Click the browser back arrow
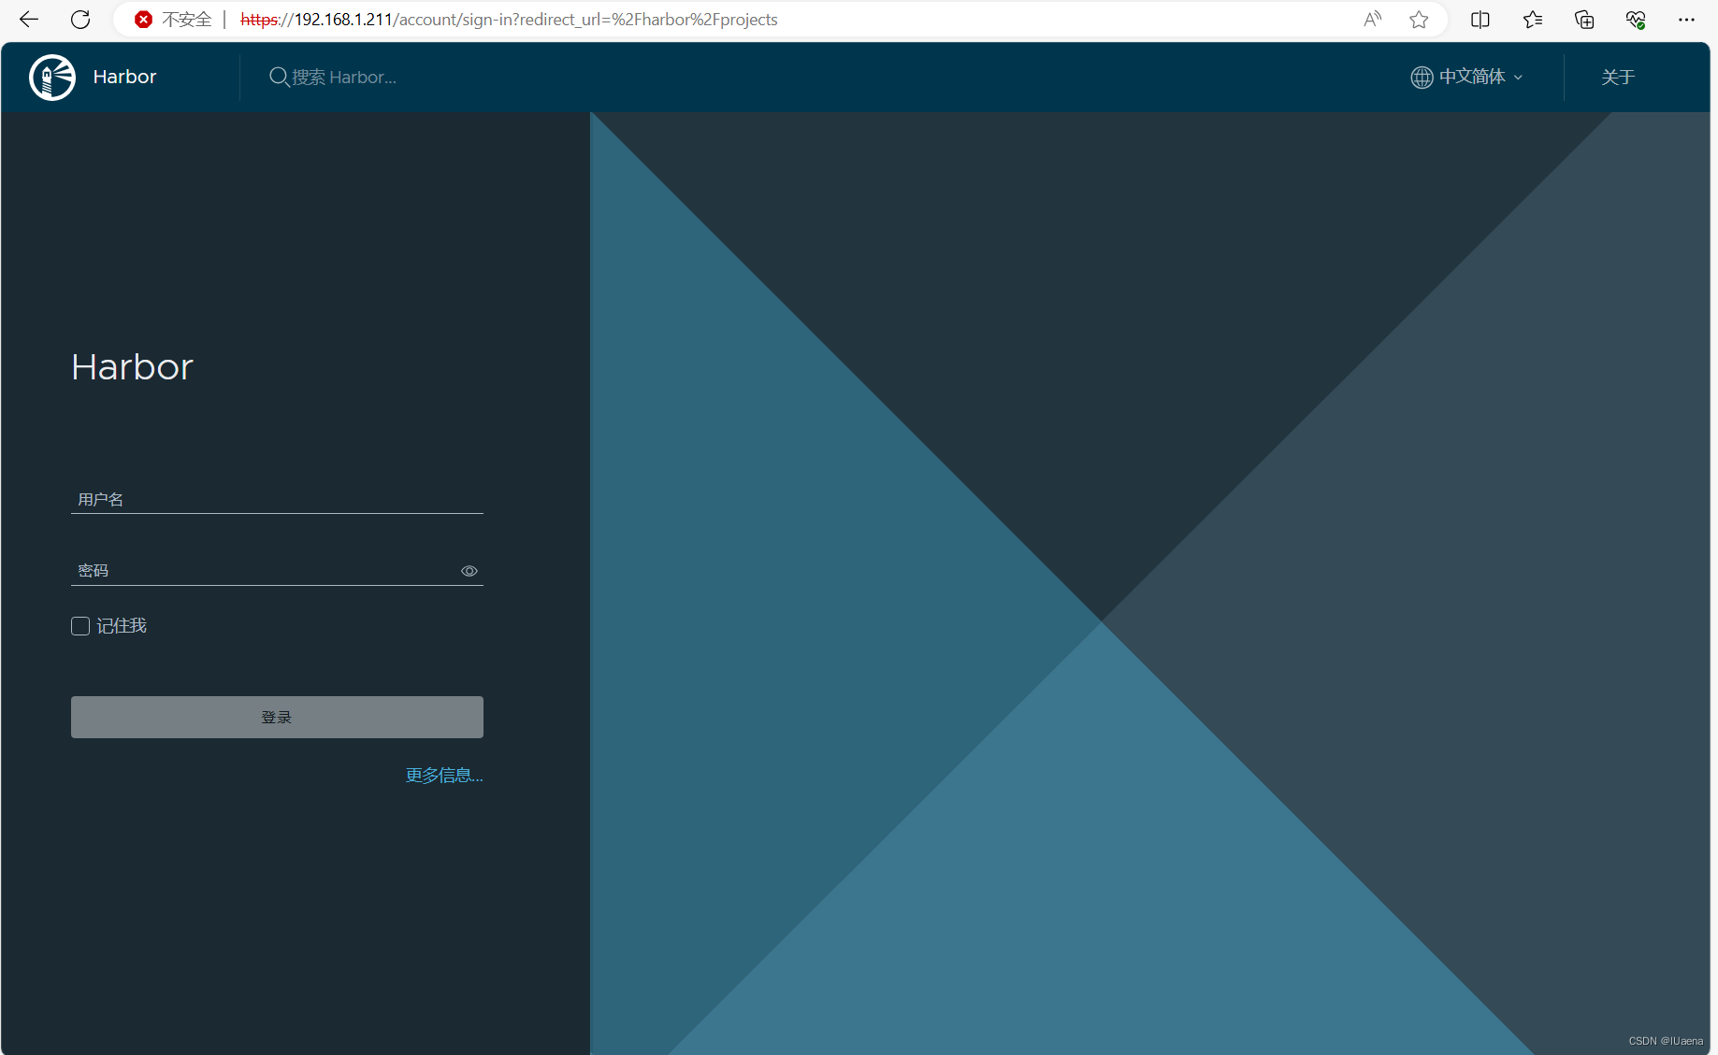 click(x=29, y=20)
